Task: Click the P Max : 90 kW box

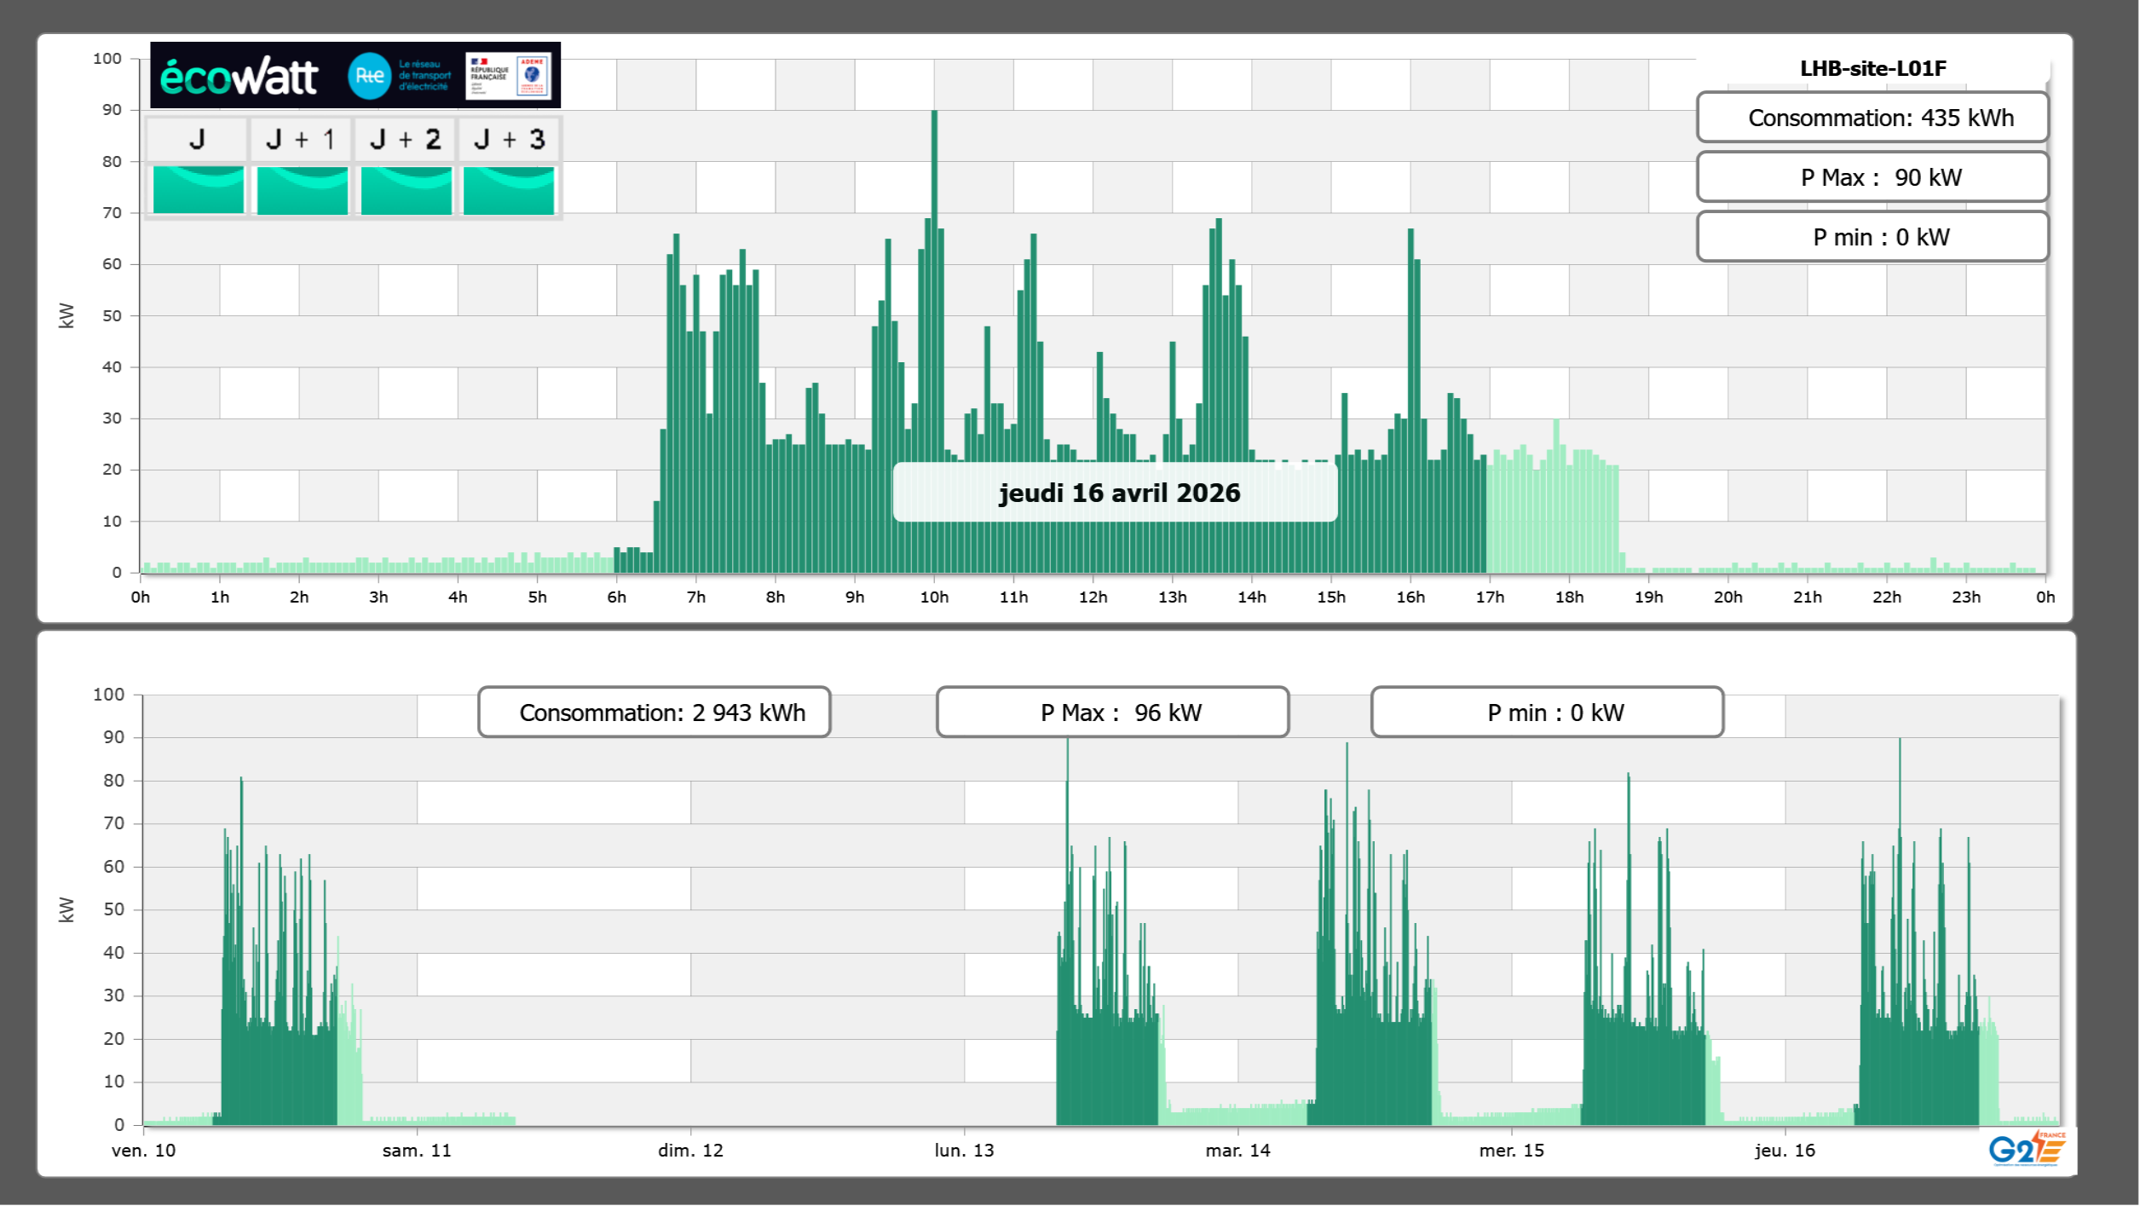Action: (1872, 177)
